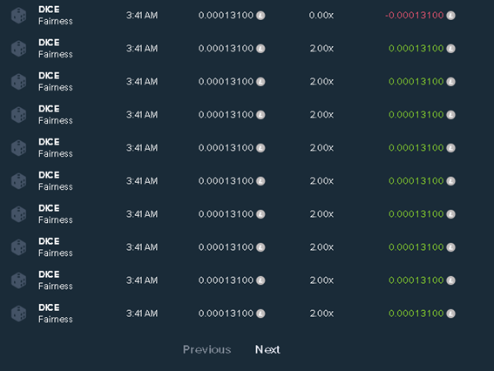
Task: Click the dice icon in the third row
Action: pos(18,82)
